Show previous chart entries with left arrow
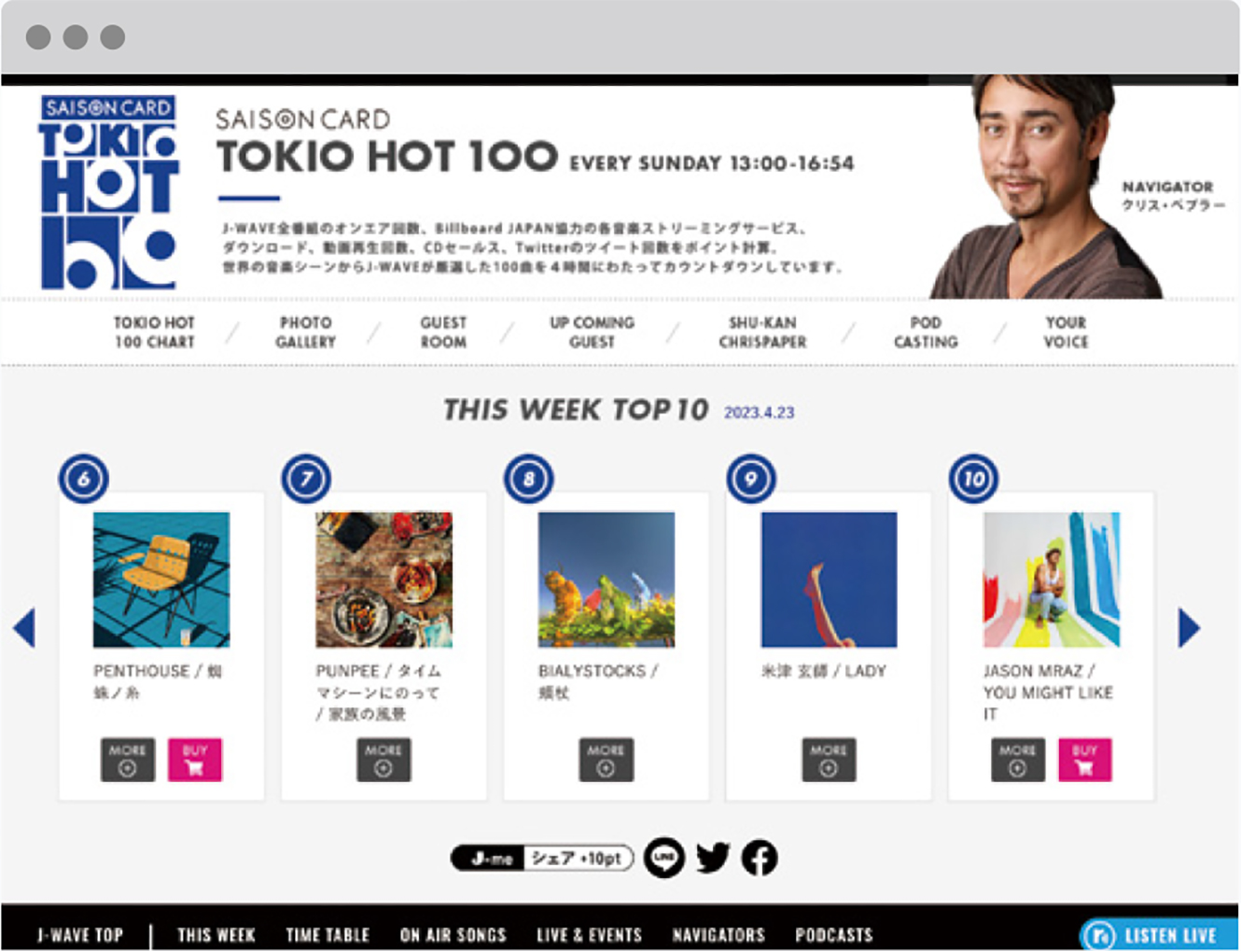The image size is (1241, 951). [24, 627]
